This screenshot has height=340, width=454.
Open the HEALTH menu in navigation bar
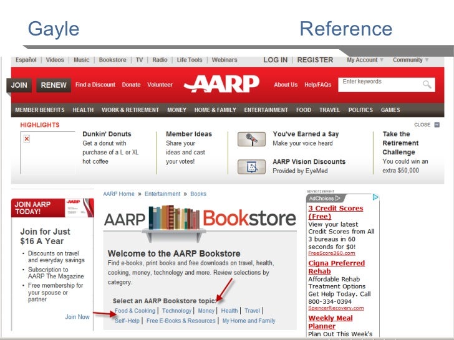tap(83, 110)
